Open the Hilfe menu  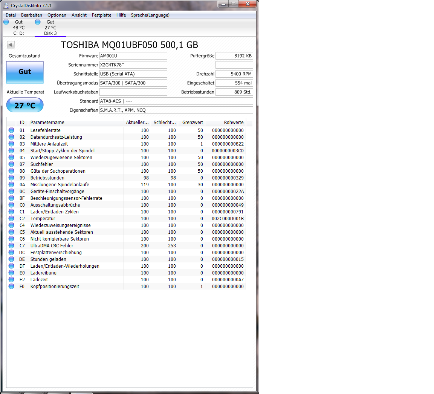coord(121,15)
